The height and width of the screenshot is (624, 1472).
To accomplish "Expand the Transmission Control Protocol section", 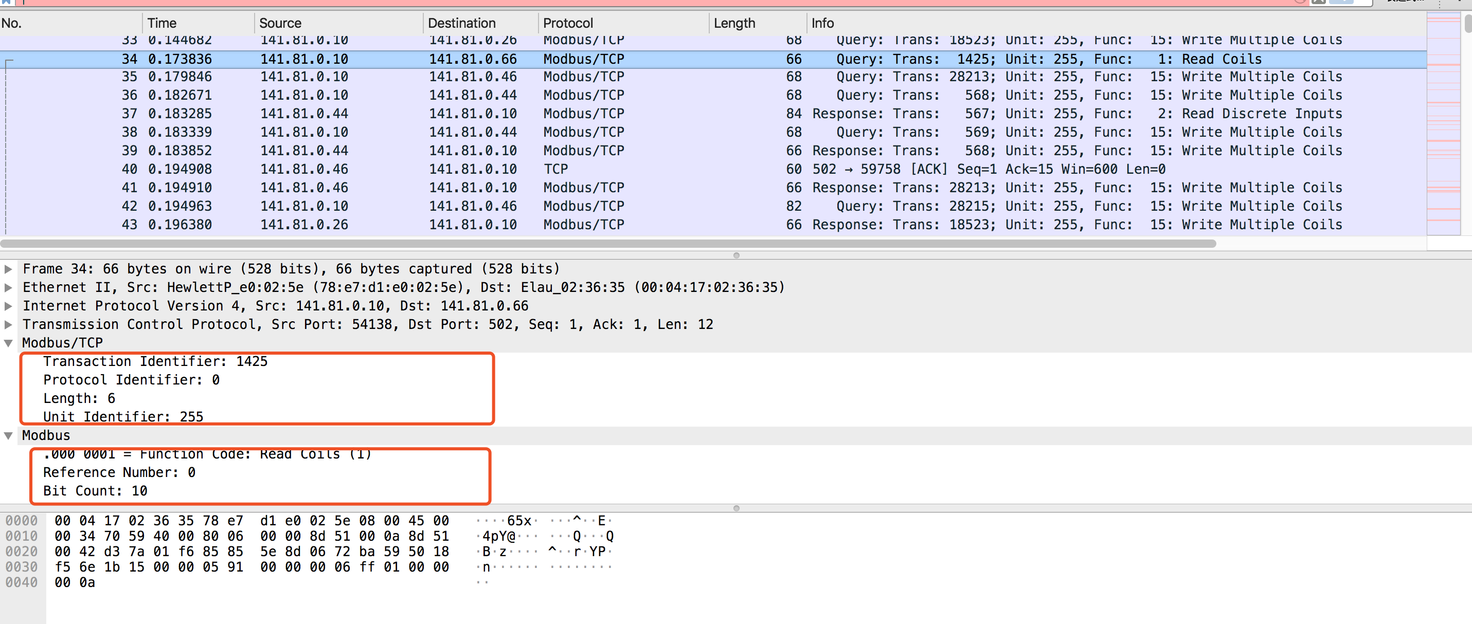I will (x=9, y=324).
